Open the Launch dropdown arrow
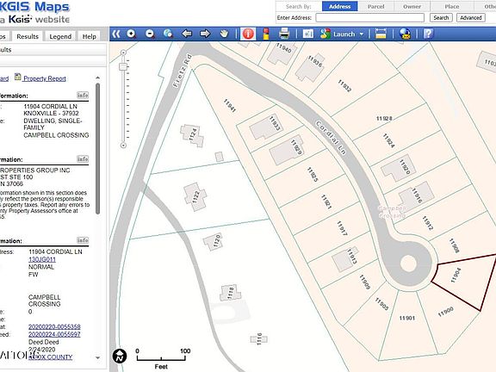The height and width of the screenshot is (372, 496). (362, 34)
